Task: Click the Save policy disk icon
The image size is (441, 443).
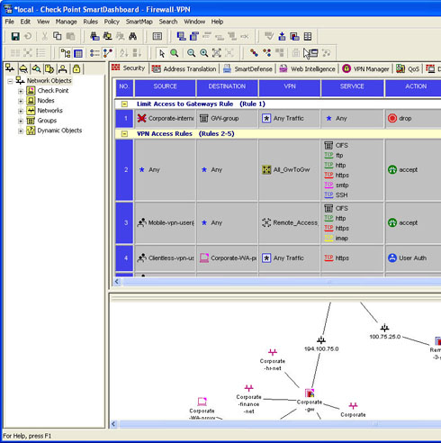Action: 15,36
